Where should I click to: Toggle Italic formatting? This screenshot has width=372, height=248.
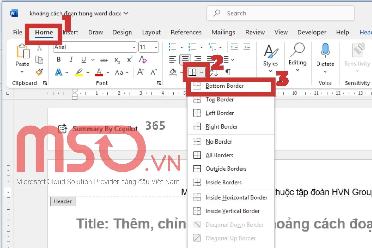(71, 60)
